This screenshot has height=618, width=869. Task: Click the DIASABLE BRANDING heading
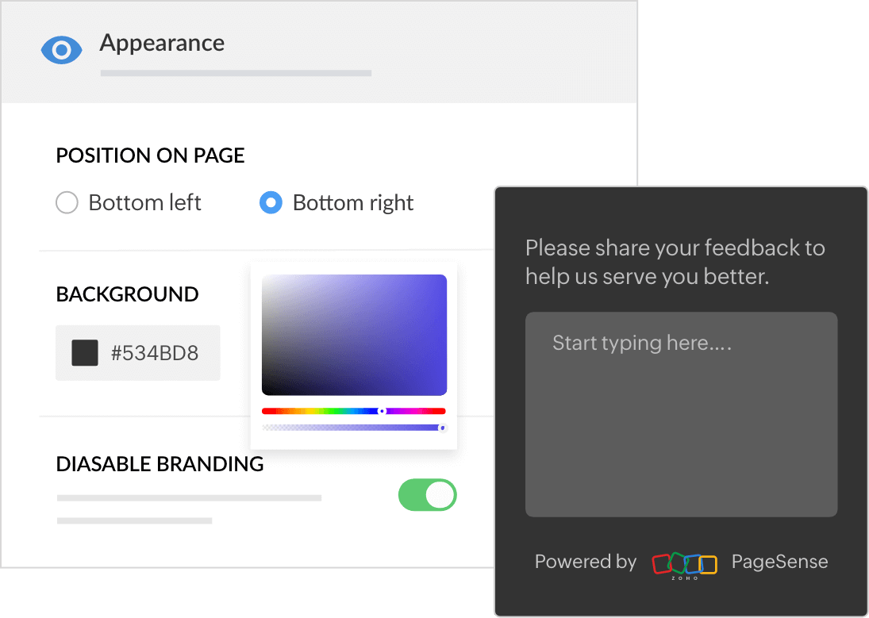coord(160,464)
